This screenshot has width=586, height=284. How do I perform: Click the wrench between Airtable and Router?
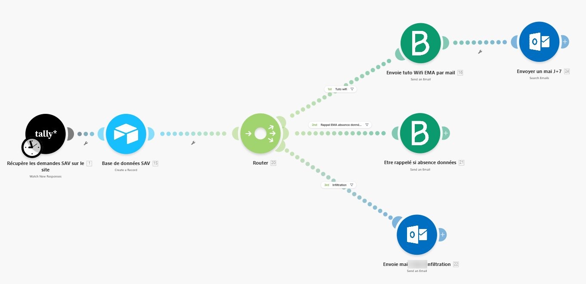193,143
